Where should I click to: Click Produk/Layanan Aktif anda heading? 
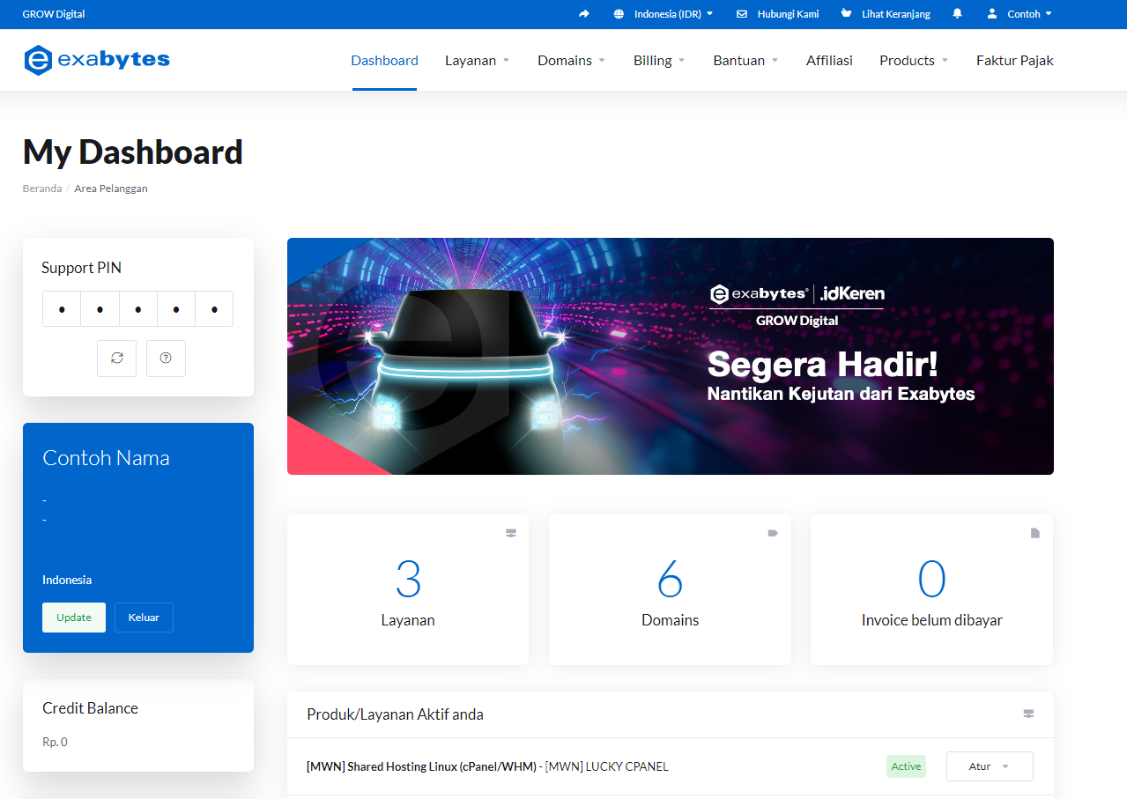click(x=395, y=714)
